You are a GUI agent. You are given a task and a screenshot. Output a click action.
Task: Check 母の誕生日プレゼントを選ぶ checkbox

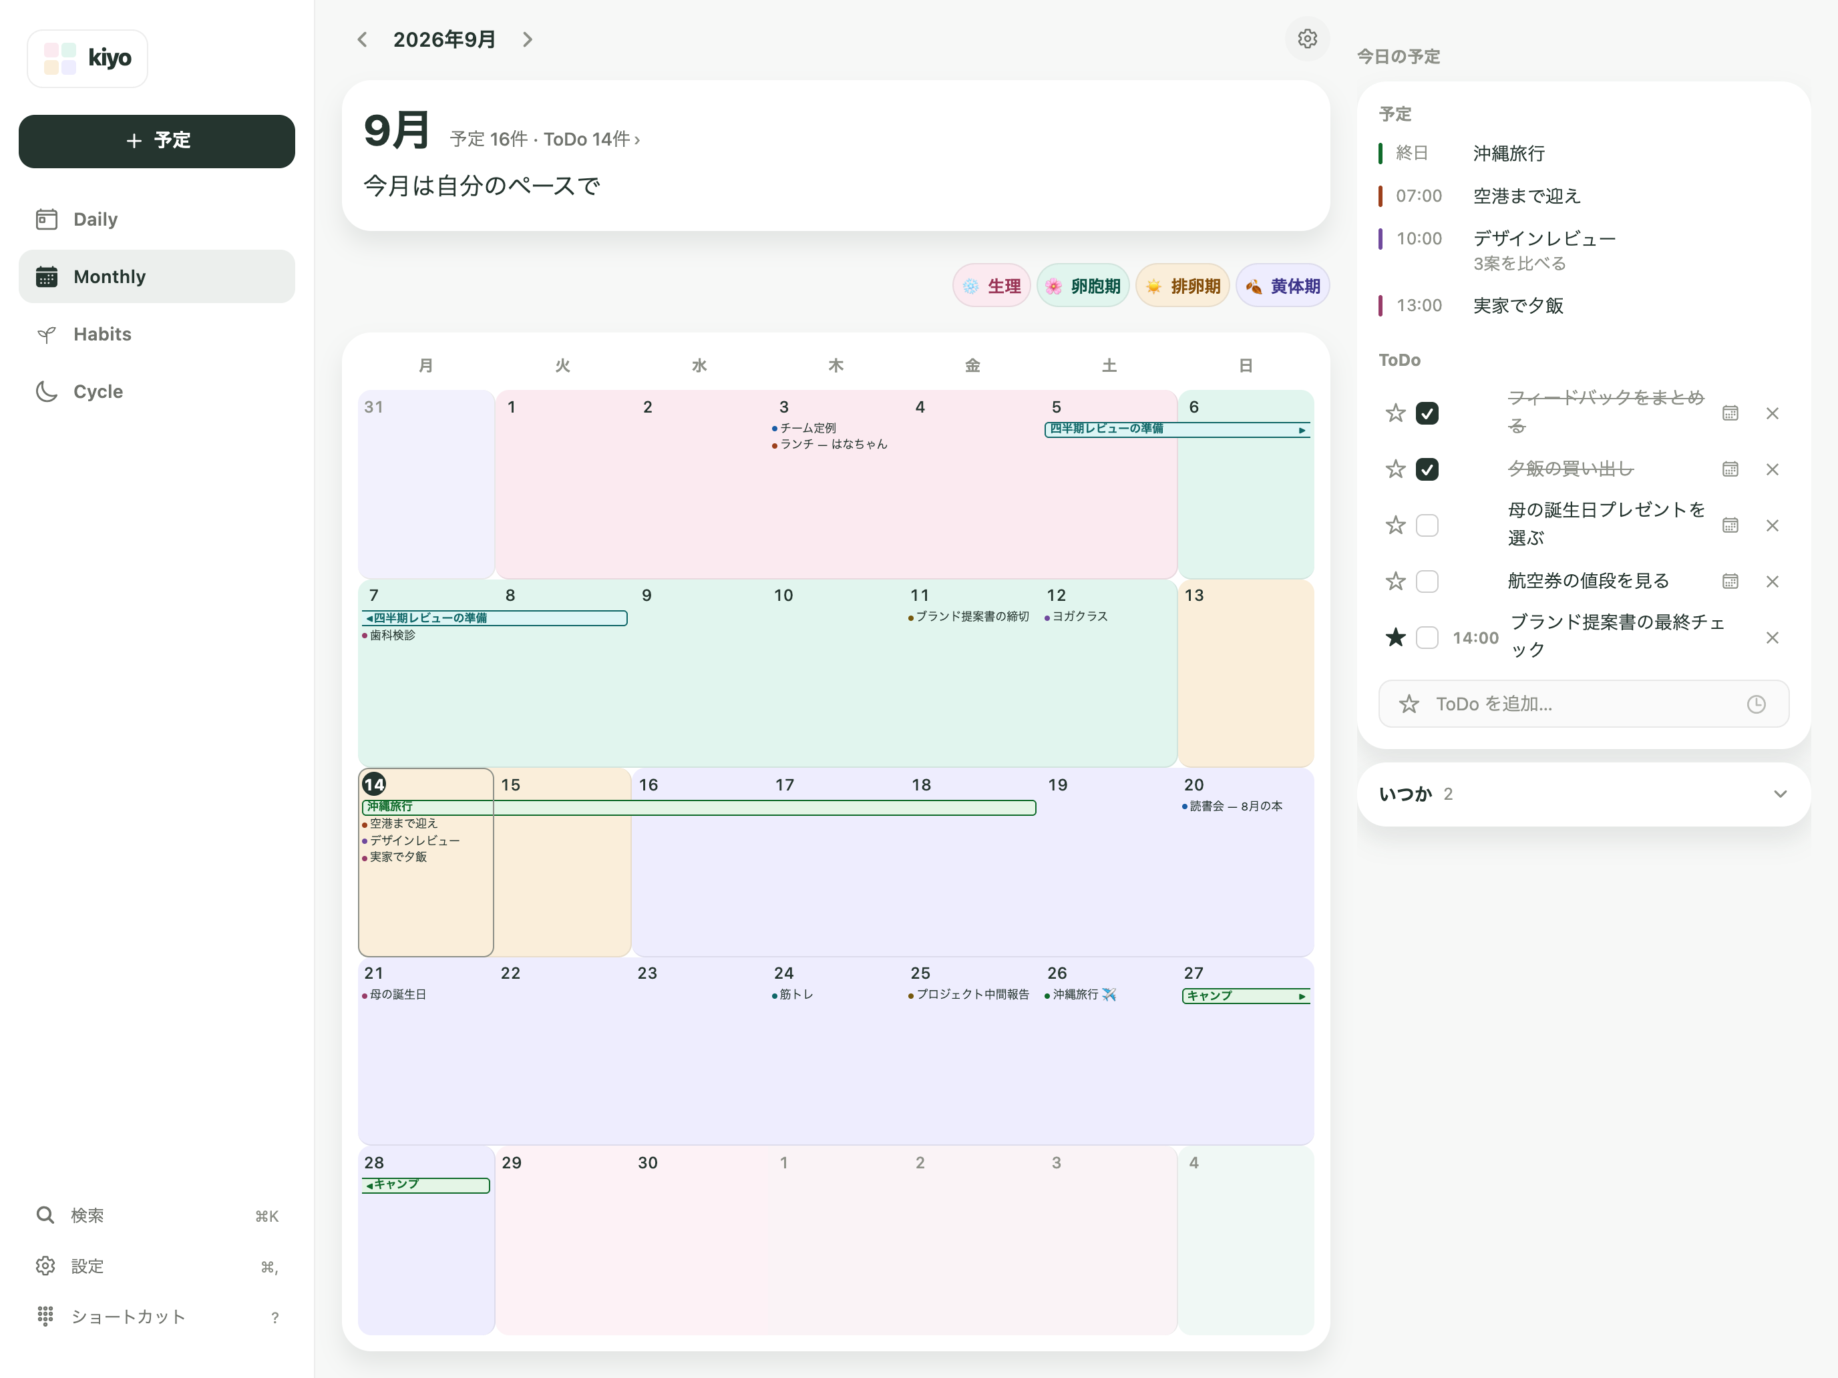1427,525
